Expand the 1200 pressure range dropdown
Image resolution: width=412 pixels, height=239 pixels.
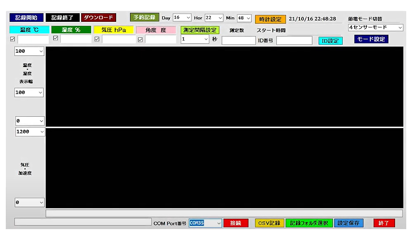click(x=30, y=132)
